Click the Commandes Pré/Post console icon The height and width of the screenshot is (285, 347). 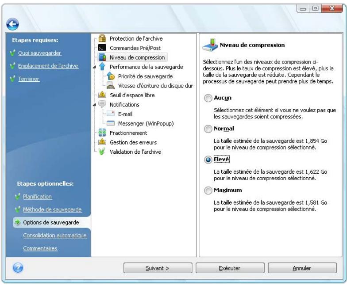click(102, 48)
